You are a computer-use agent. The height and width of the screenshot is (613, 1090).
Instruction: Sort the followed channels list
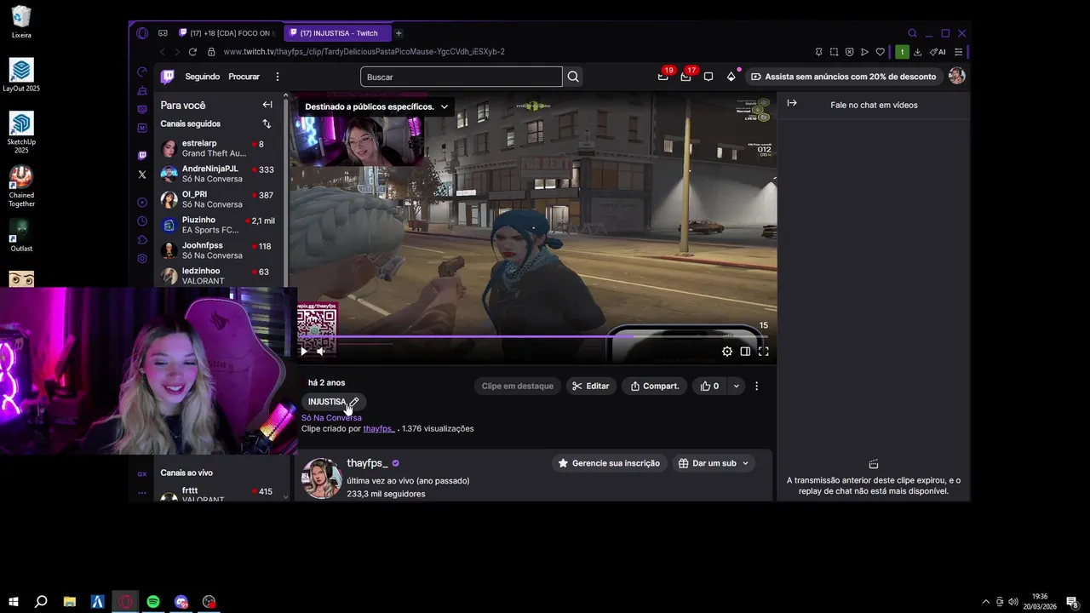[267, 123]
